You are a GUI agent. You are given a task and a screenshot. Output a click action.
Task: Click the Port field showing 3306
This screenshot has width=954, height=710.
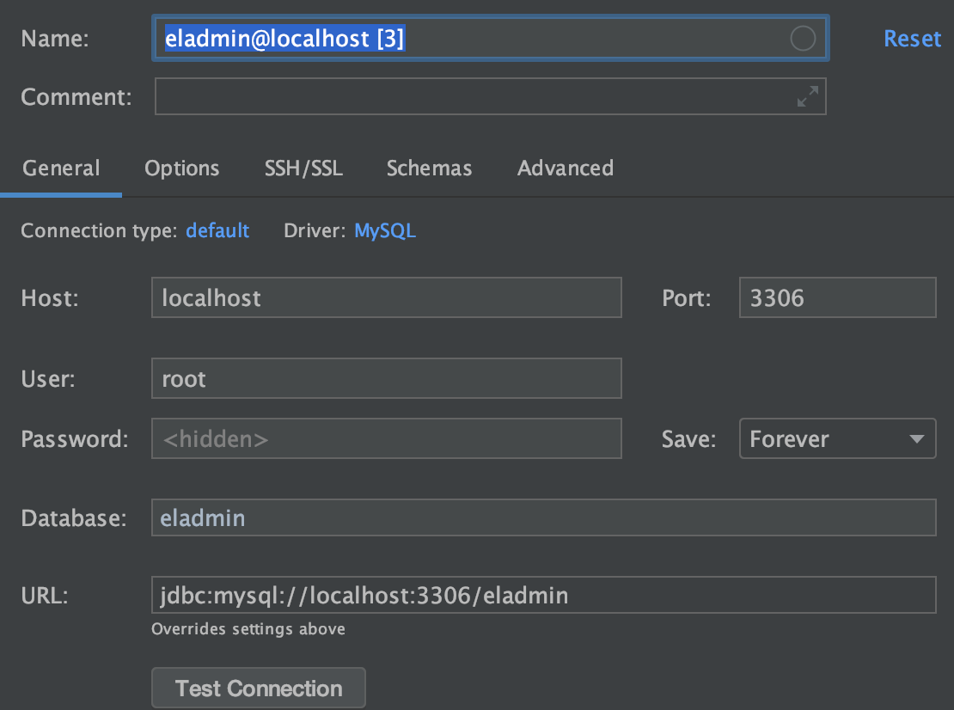pos(837,297)
